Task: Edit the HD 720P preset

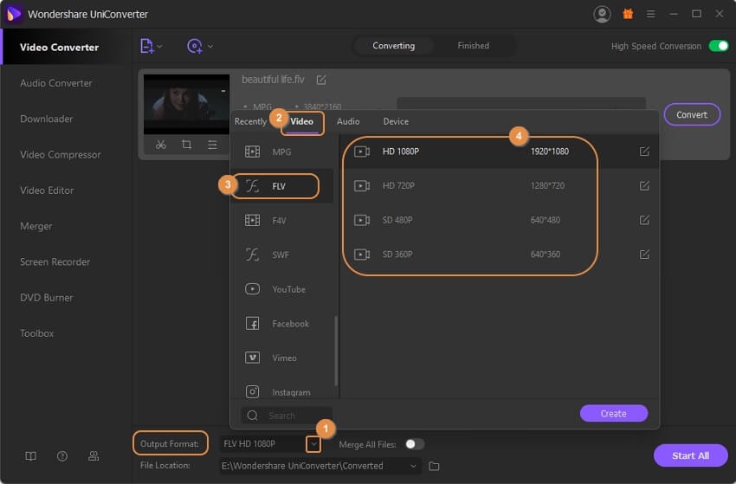Action: 644,185
